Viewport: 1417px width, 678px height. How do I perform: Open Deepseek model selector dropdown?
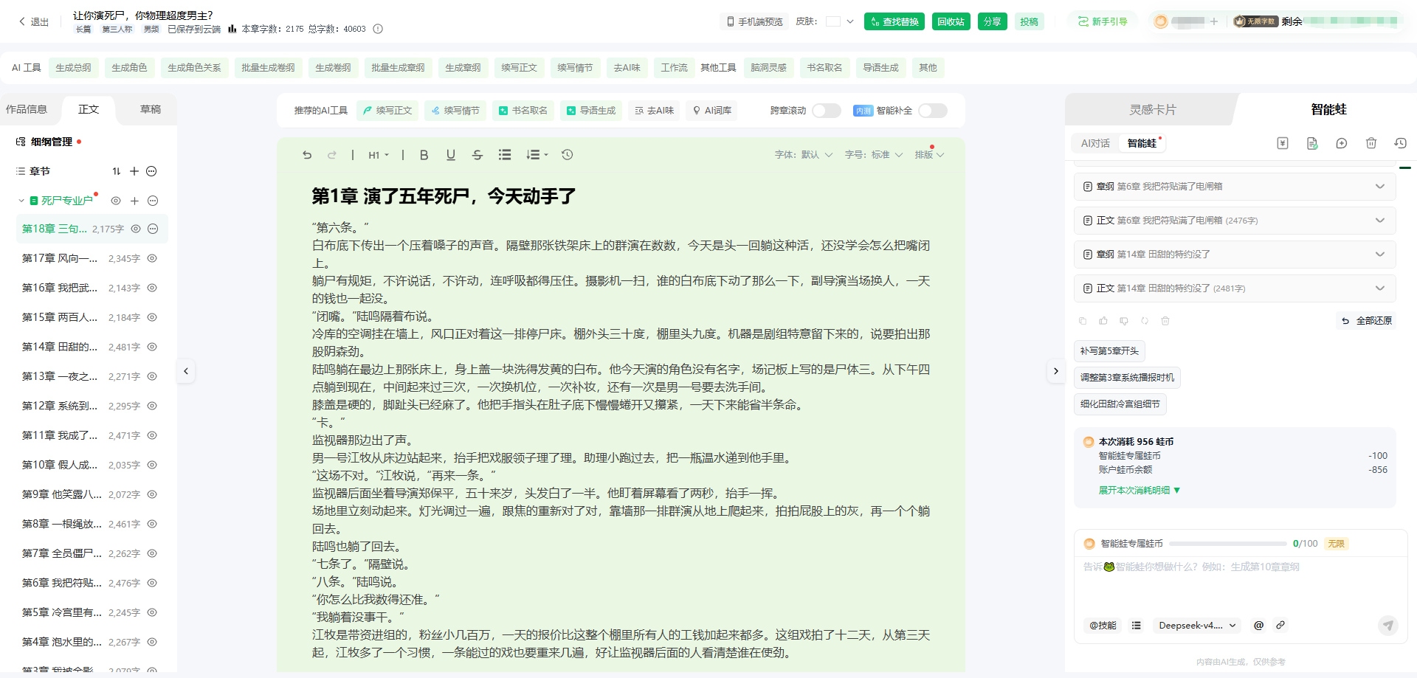click(1197, 626)
